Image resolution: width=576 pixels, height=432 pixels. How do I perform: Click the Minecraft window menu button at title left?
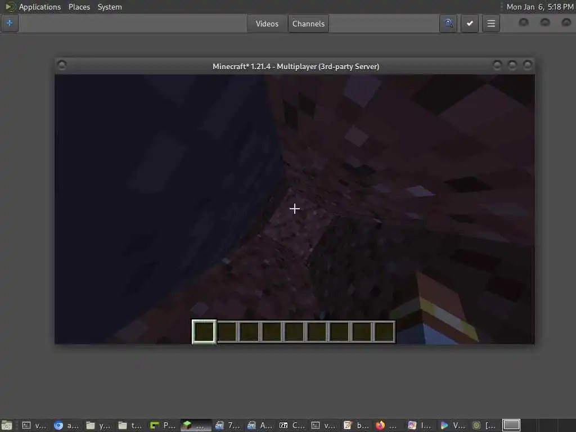click(62, 65)
